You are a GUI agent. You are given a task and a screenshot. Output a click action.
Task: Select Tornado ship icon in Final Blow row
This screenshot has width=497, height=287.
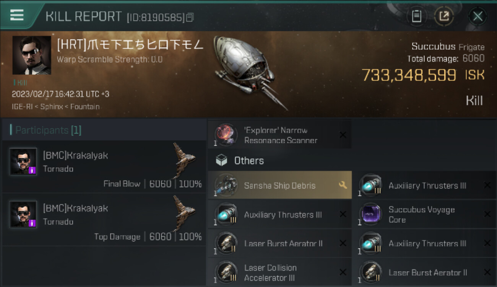click(x=184, y=160)
